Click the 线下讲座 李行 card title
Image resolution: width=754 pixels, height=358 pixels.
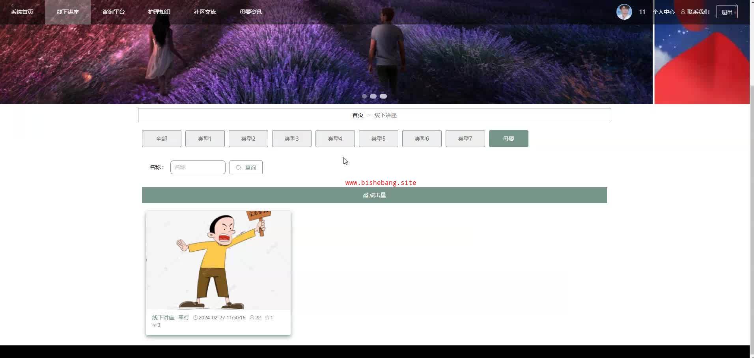pyautogui.click(x=171, y=318)
